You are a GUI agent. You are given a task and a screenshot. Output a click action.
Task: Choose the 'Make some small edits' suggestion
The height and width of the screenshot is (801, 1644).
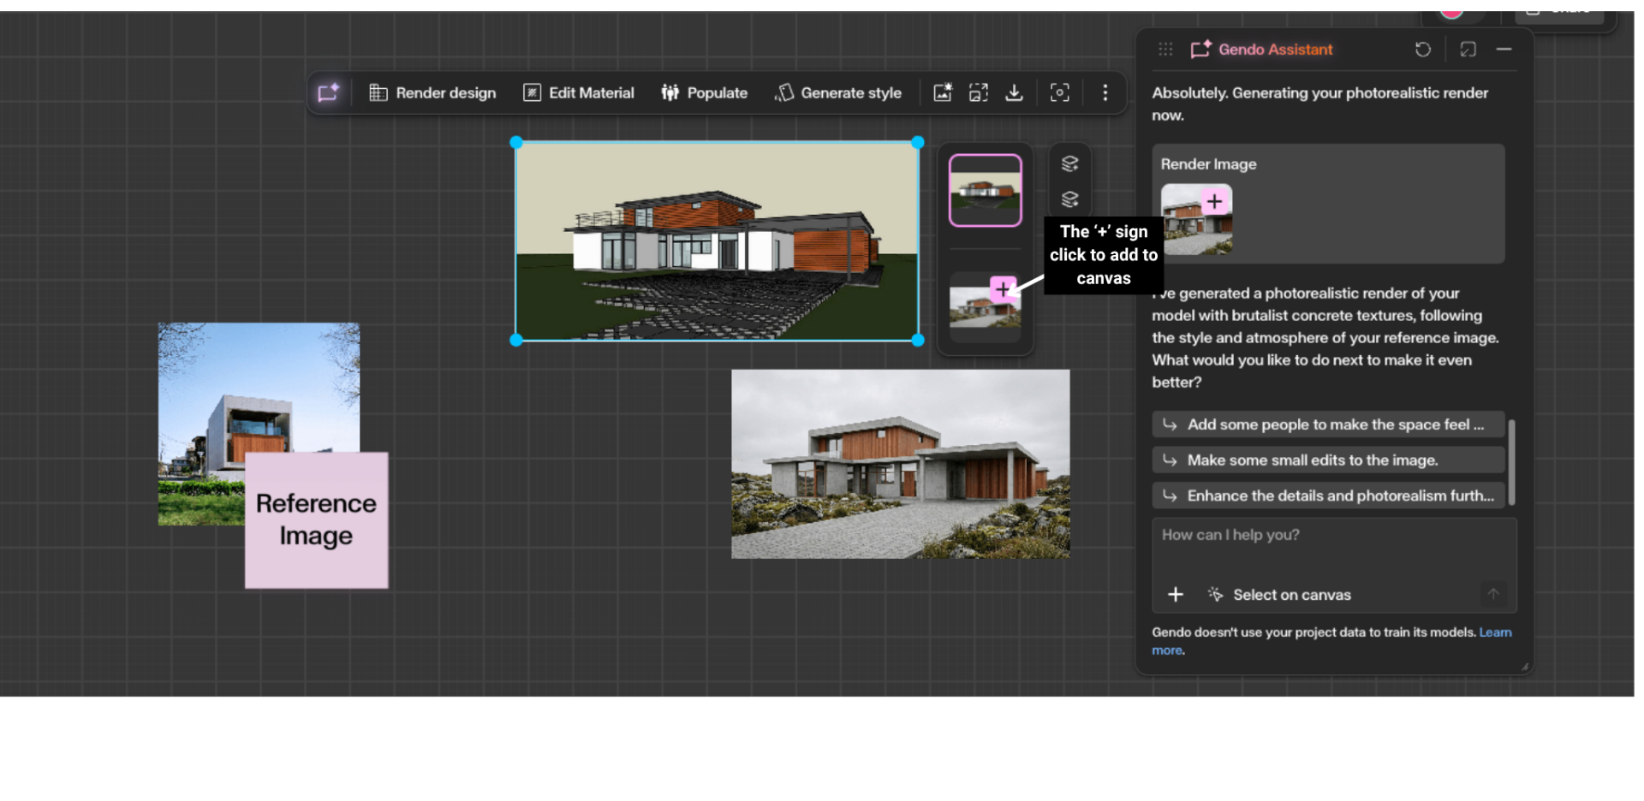(x=1327, y=460)
